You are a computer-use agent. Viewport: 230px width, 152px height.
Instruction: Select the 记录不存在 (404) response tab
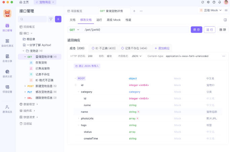[134, 48]
